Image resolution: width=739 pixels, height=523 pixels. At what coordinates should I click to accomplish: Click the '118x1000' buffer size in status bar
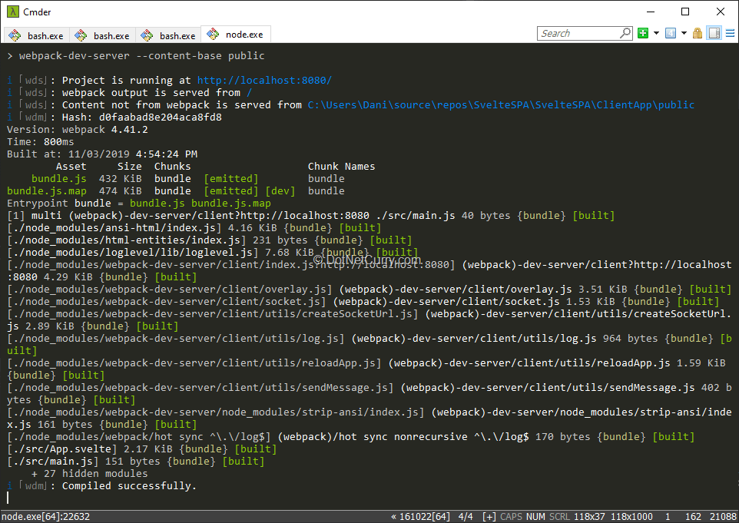[x=631, y=516]
